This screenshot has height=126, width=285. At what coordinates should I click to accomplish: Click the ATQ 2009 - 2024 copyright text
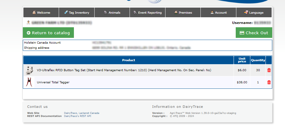182,116
